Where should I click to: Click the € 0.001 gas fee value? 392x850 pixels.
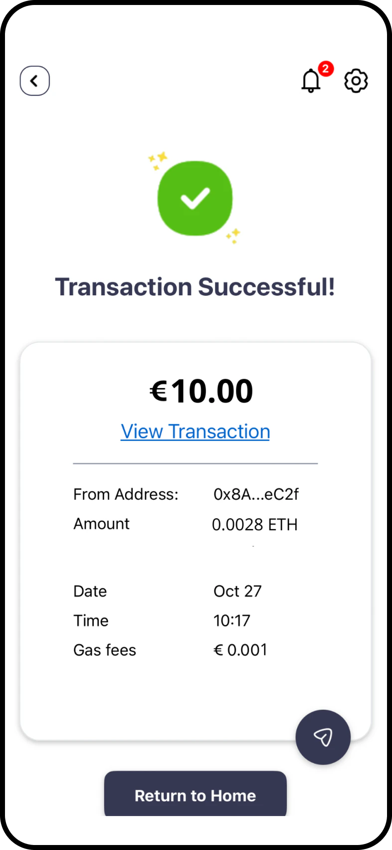(240, 650)
